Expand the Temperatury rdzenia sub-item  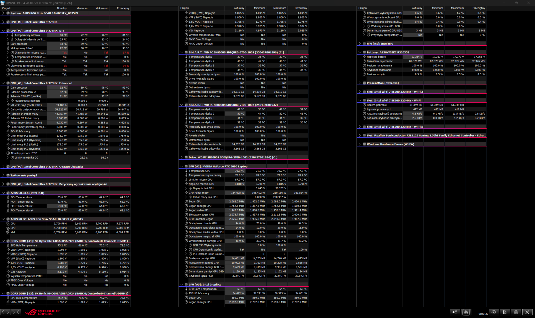click(8, 35)
